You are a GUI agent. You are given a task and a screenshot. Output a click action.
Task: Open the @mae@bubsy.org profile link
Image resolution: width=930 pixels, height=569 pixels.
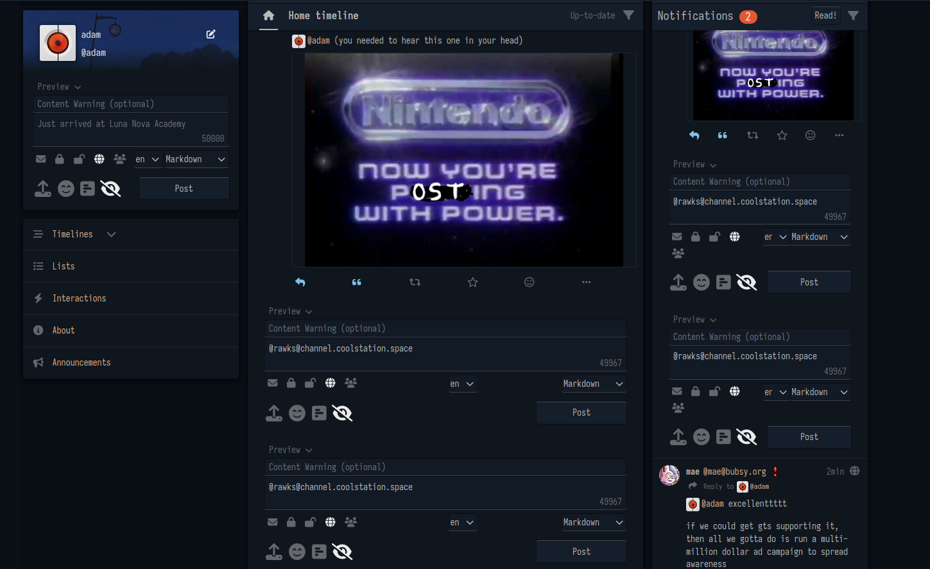[735, 471]
